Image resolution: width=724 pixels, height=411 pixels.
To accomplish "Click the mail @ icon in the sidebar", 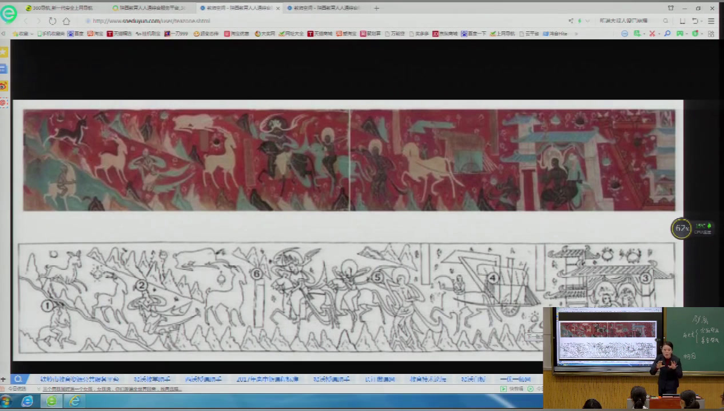I will [3, 103].
